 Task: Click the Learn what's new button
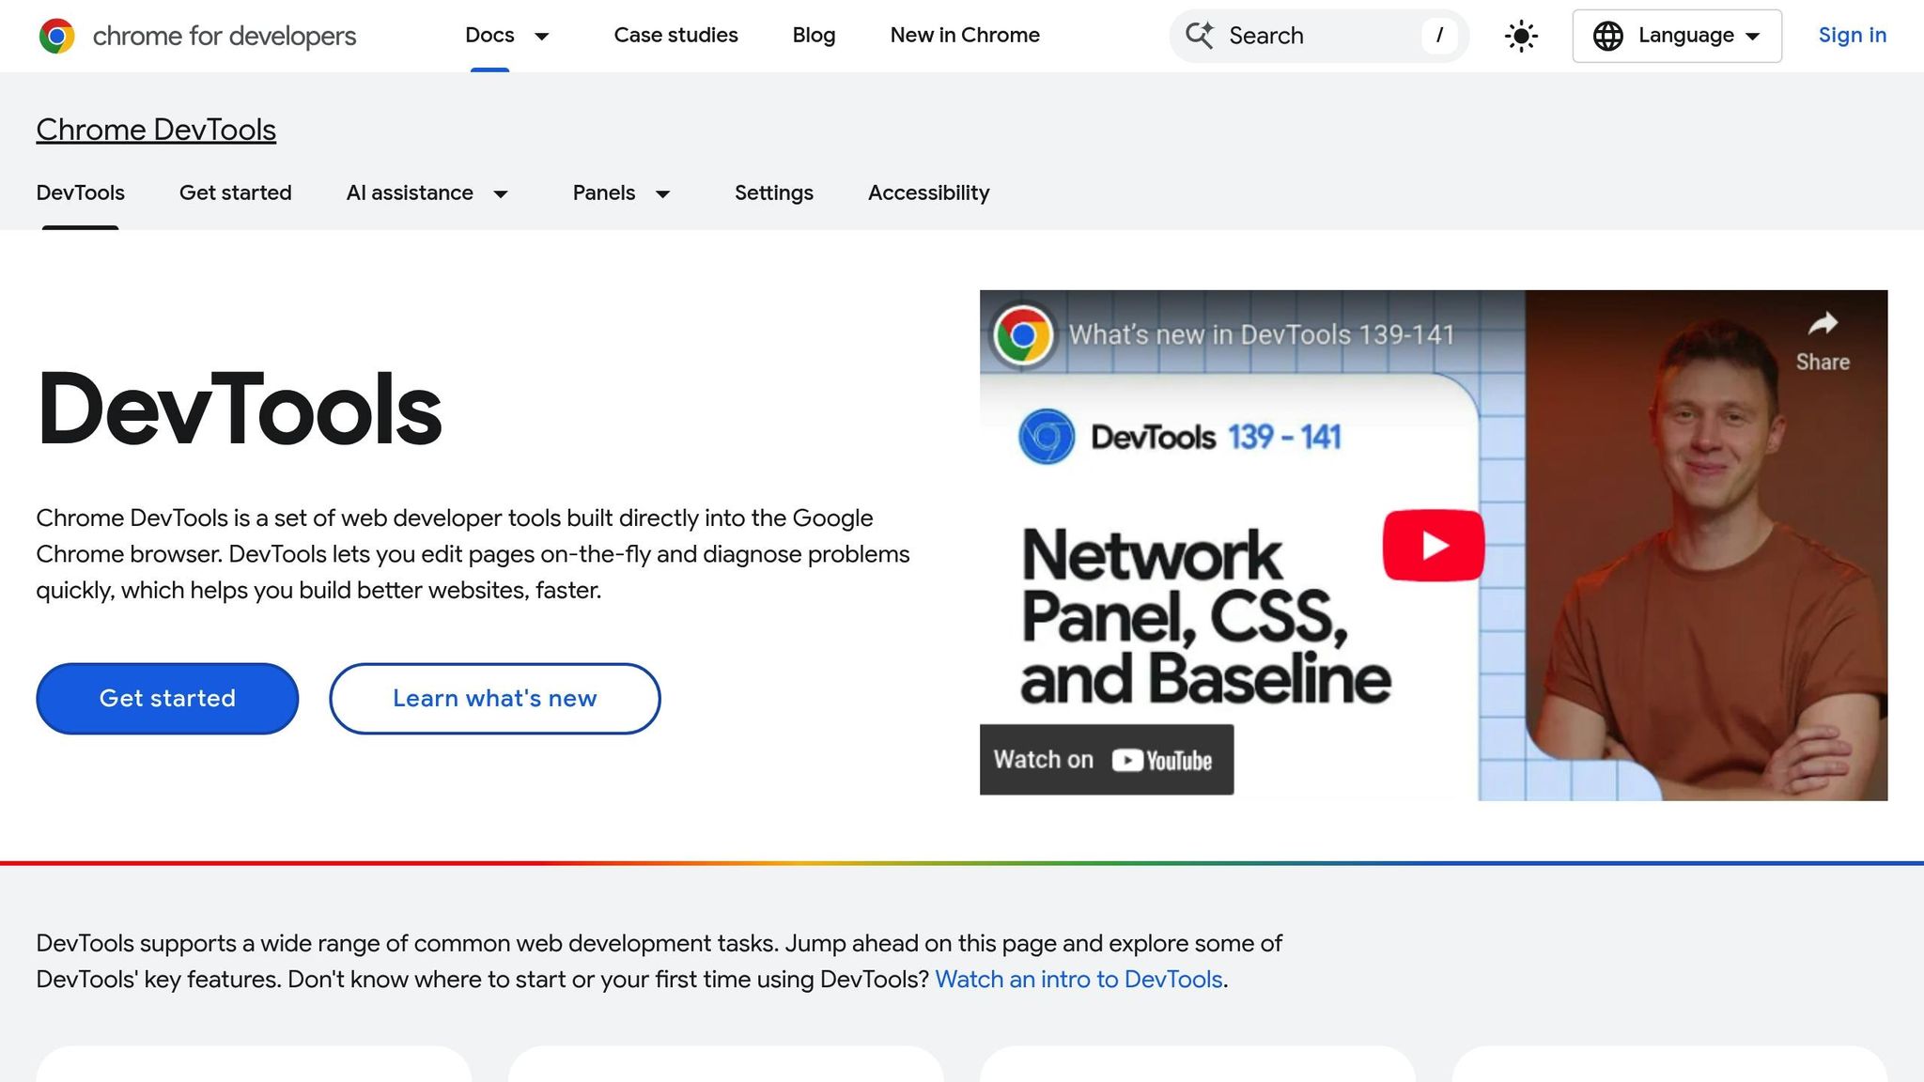494,698
